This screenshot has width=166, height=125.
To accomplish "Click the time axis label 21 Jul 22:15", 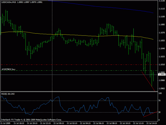I will (x=45, y=123).
